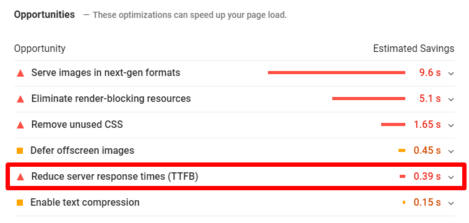Click orange square icon beside Defer offscreen images

[x=20, y=151]
